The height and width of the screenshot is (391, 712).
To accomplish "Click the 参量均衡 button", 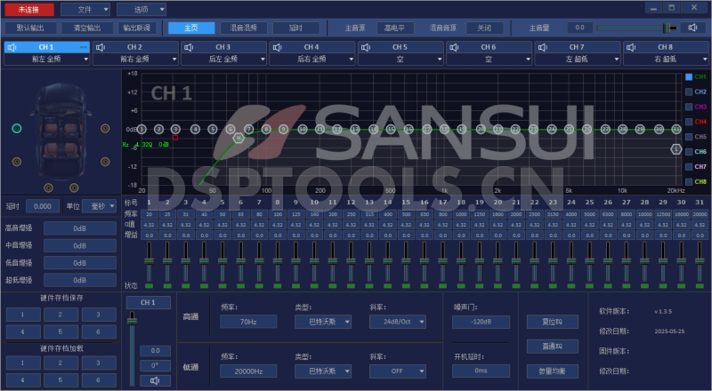I will [x=553, y=371].
